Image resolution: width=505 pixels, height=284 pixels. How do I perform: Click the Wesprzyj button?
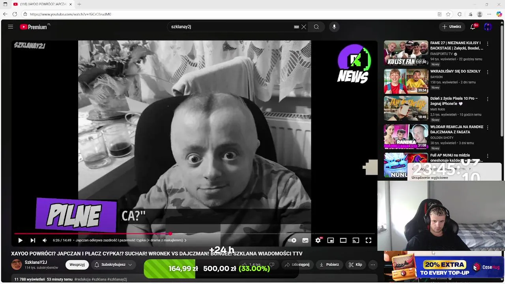tap(77, 265)
